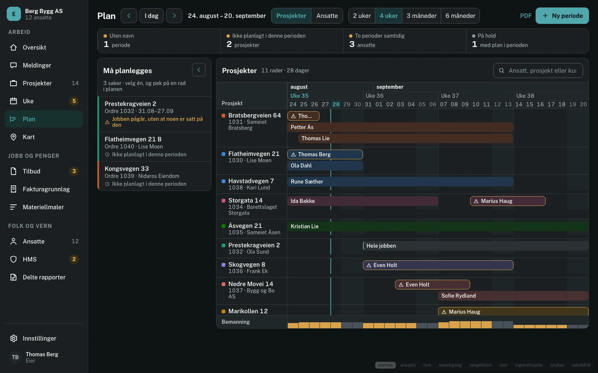Select Marius Haug bar on Storgata 14
This screenshot has height=373, width=598.
(x=508, y=201)
